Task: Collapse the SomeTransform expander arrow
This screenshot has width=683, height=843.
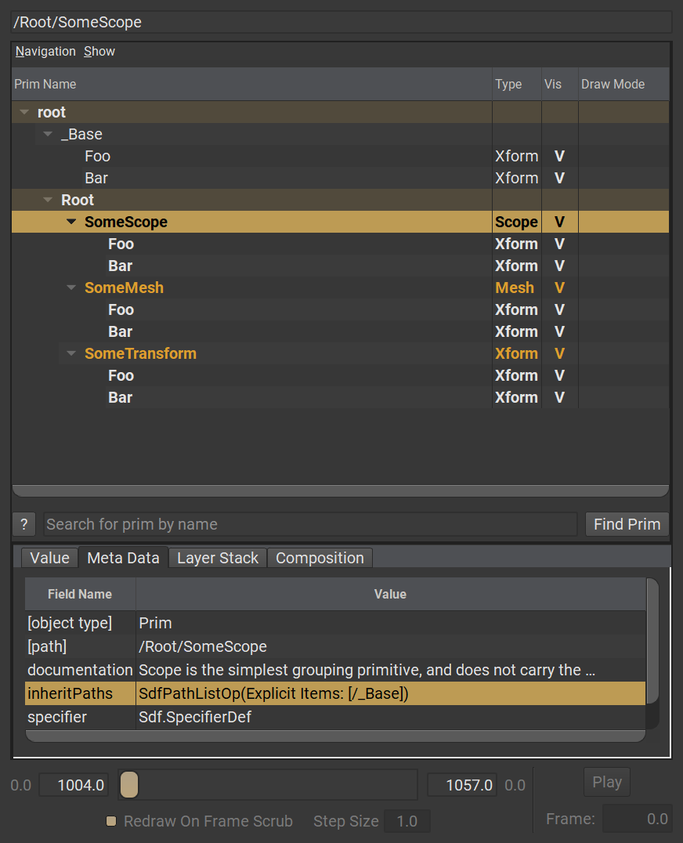Action: pyautogui.click(x=71, y=354)
